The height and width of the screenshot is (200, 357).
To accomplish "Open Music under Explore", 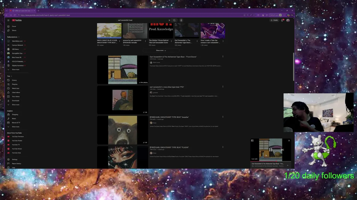I will click(14, 119).
